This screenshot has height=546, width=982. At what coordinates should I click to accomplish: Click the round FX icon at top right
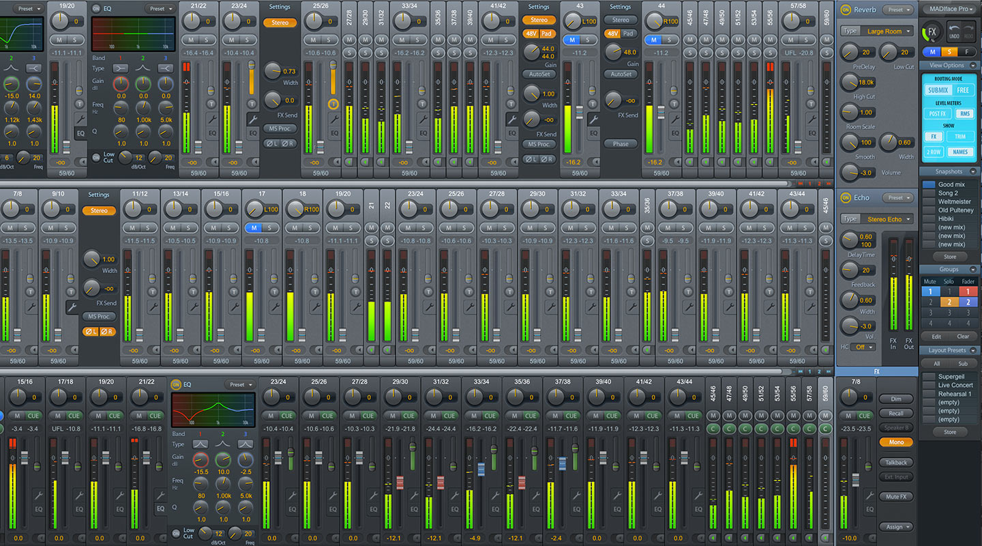[x=931, y=32]
